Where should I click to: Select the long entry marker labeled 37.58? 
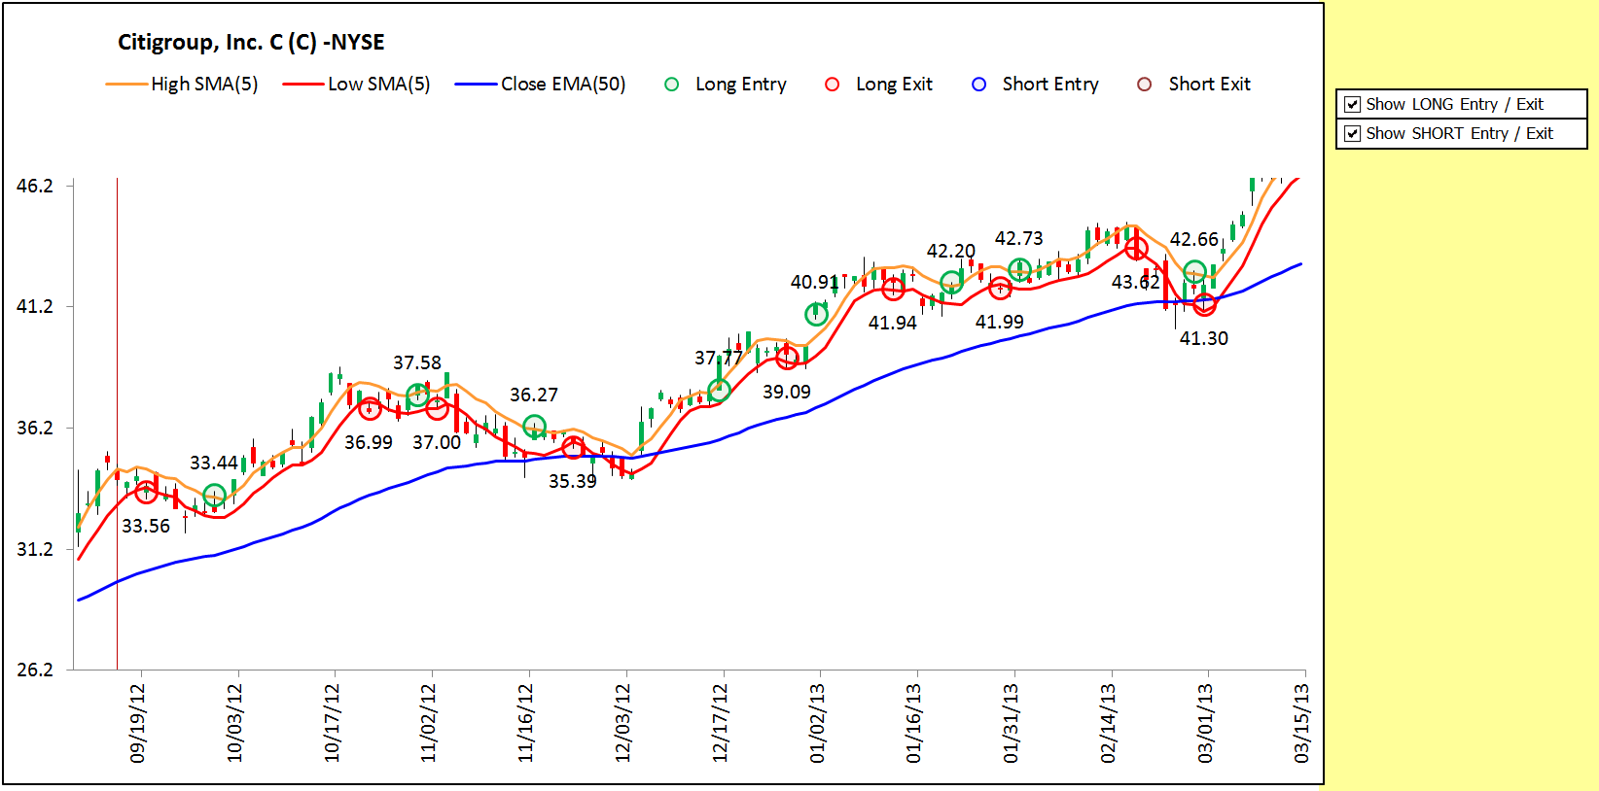tap(418, 395)
